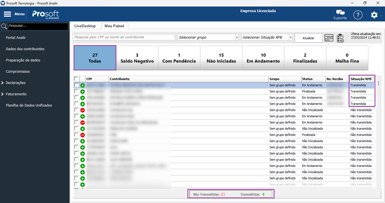
Task: Select the 0 Malha Fina card
Action: (x=347, y=58)
